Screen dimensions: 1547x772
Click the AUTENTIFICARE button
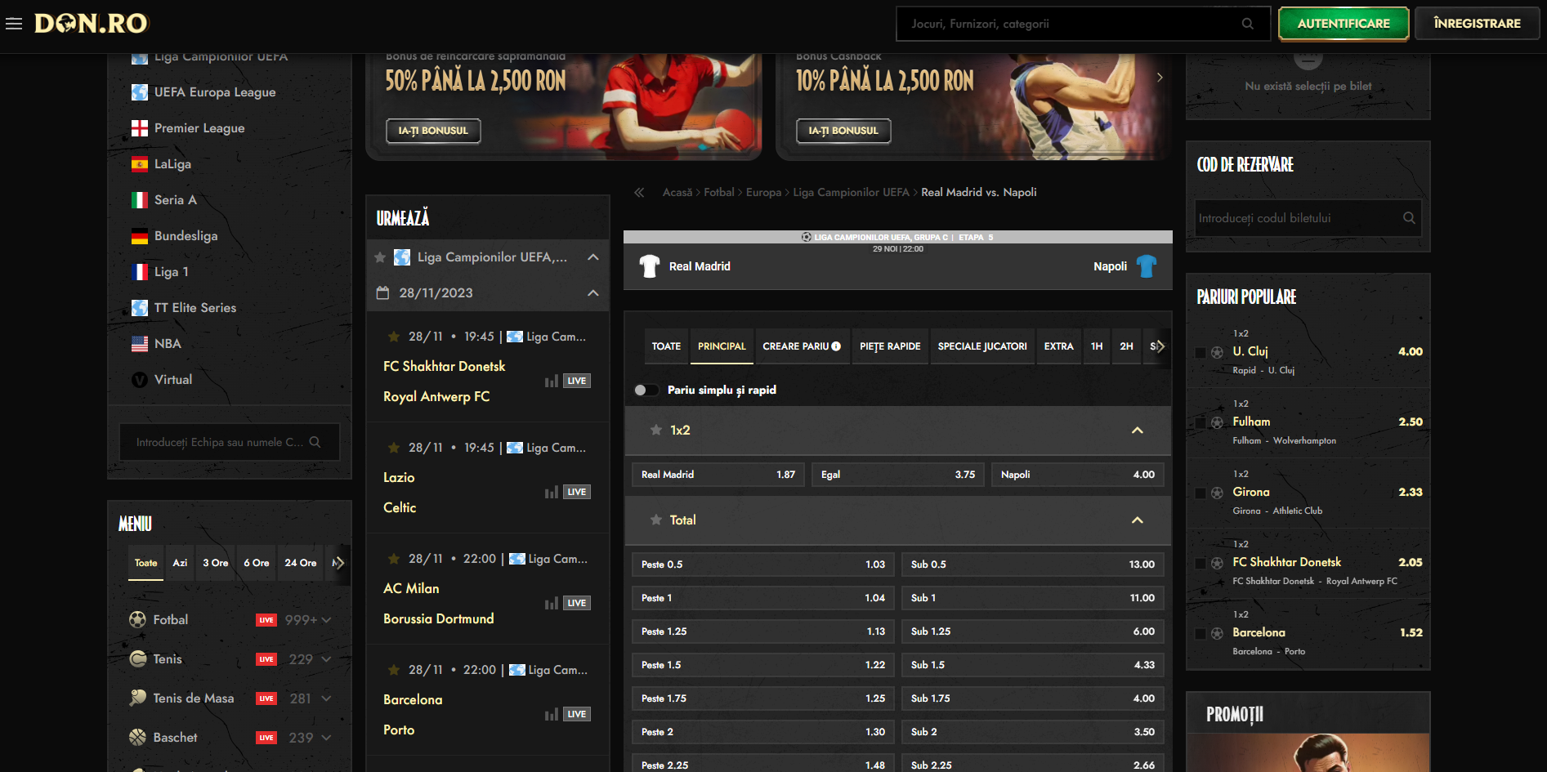click(x=1344, y=24)
